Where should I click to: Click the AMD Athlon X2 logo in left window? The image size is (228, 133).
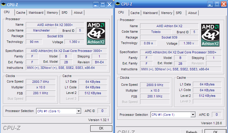96,33
